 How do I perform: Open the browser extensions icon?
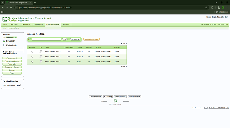212,8
